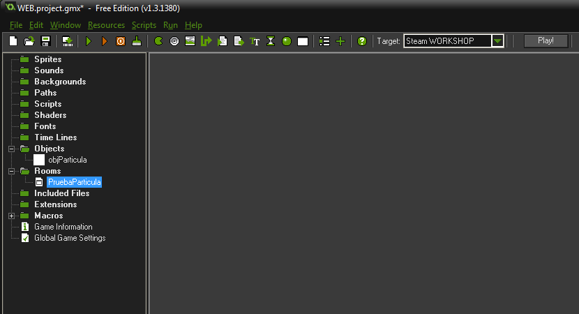Open the Target dropdown arrow

click(498, 41)
